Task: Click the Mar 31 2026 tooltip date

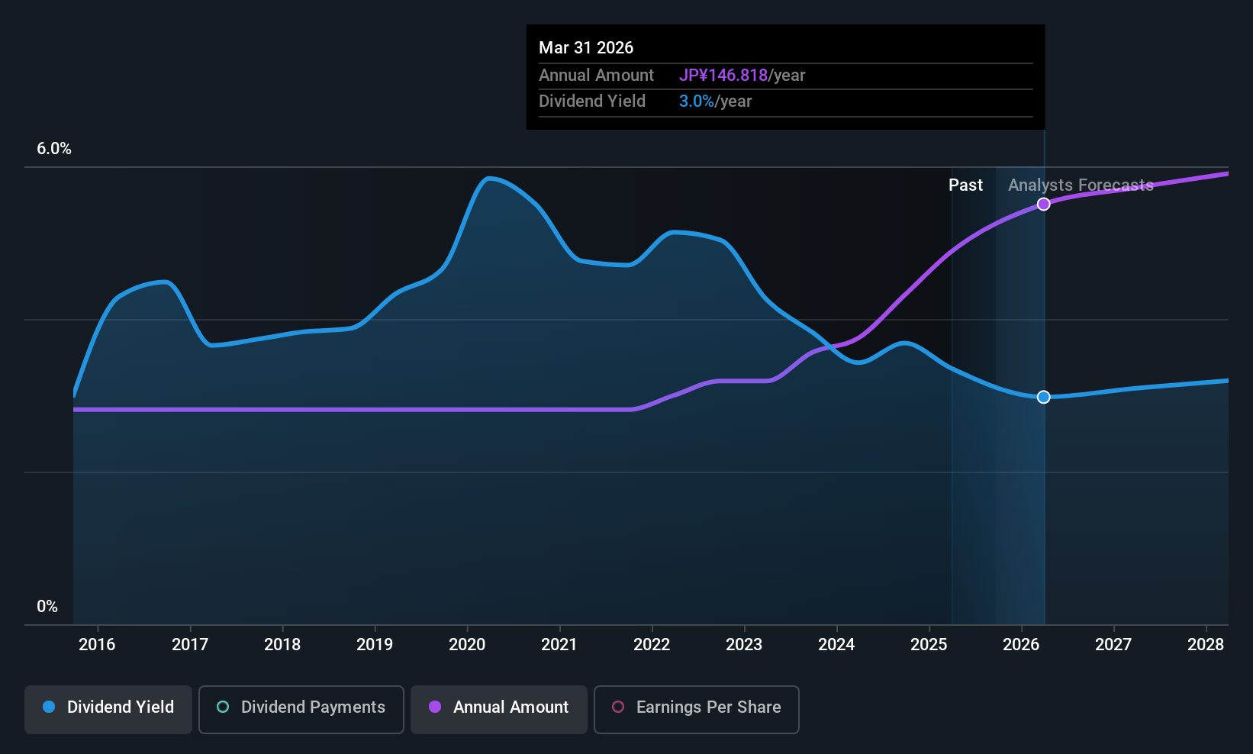Action: pos(586,47)
